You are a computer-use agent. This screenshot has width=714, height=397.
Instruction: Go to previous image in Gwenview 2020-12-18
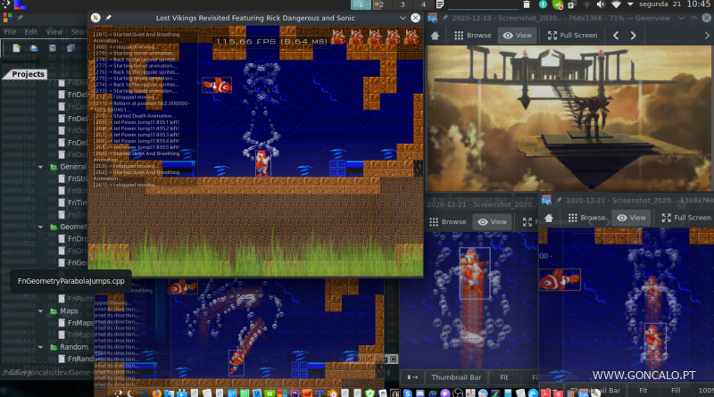point(616,36)
